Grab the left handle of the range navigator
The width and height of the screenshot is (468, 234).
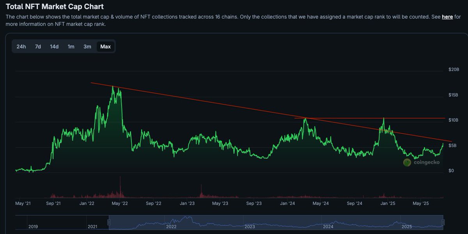(x=109, y=222)
